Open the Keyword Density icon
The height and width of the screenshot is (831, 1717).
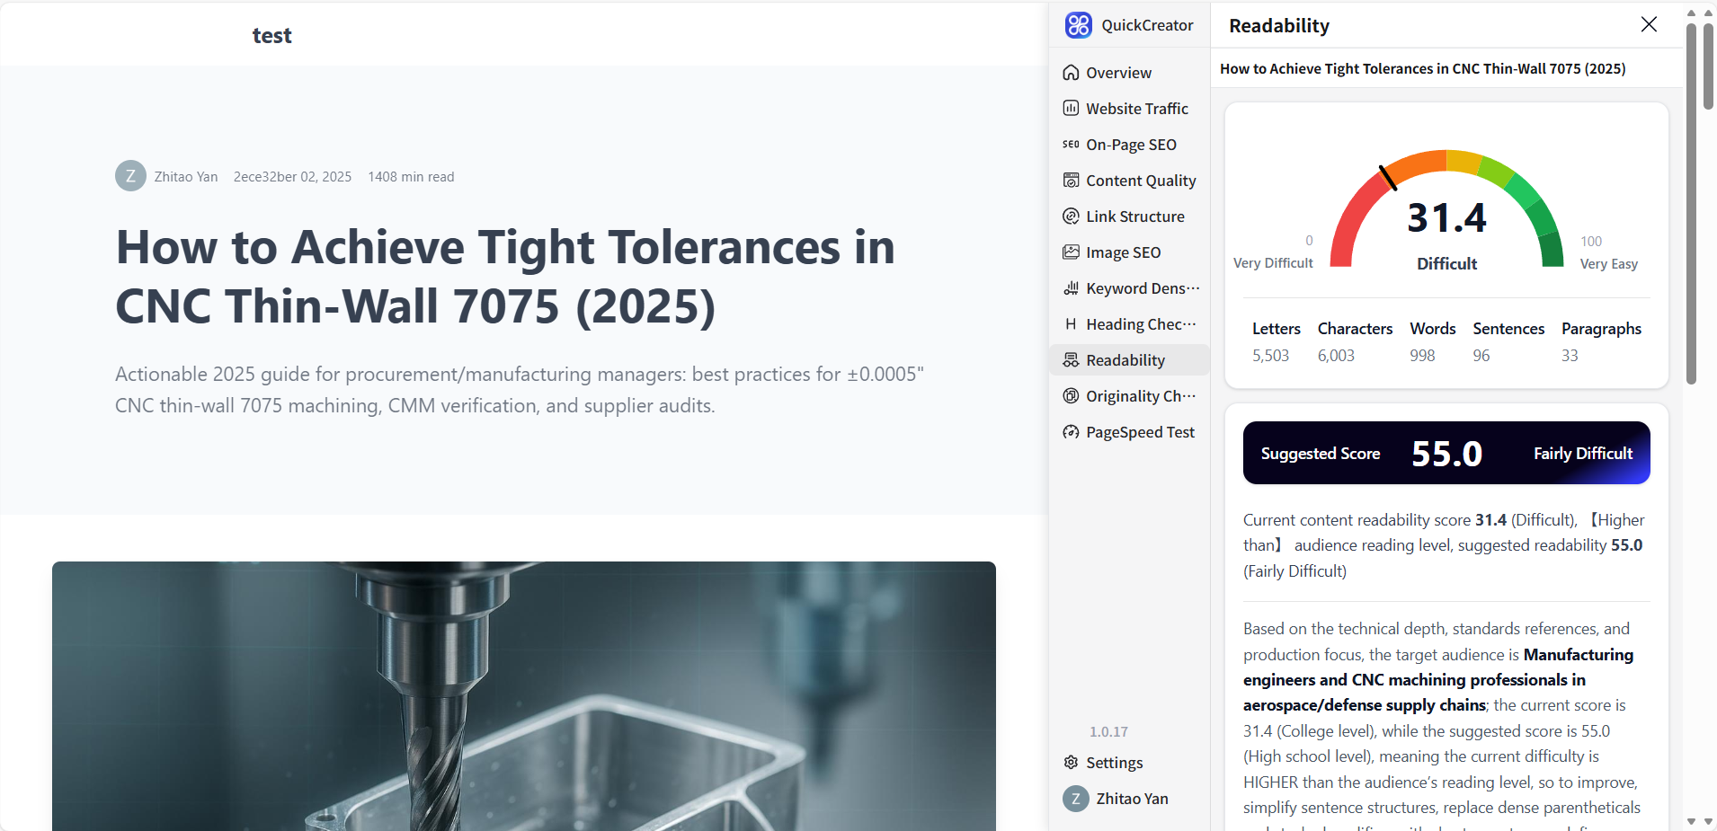pos(1071,288)
